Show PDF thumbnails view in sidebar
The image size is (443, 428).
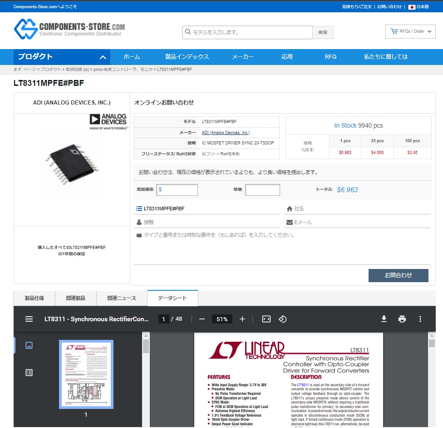click(x=29, y=345)
